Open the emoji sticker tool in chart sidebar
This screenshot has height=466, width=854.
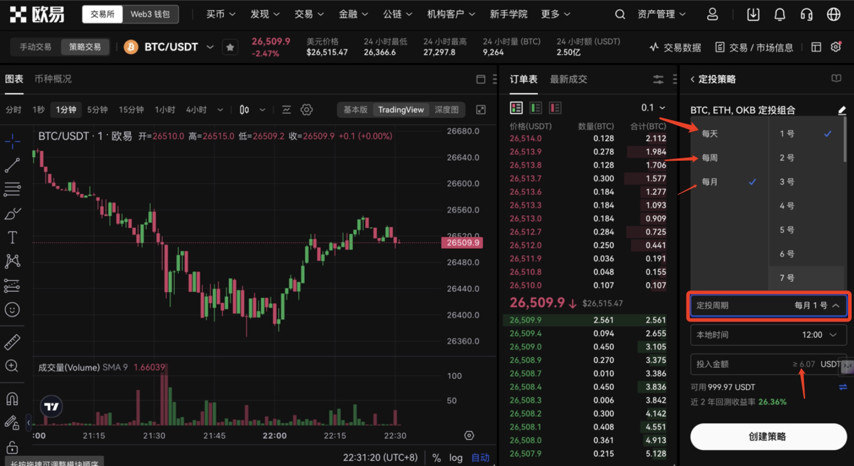tap(12, 309)
